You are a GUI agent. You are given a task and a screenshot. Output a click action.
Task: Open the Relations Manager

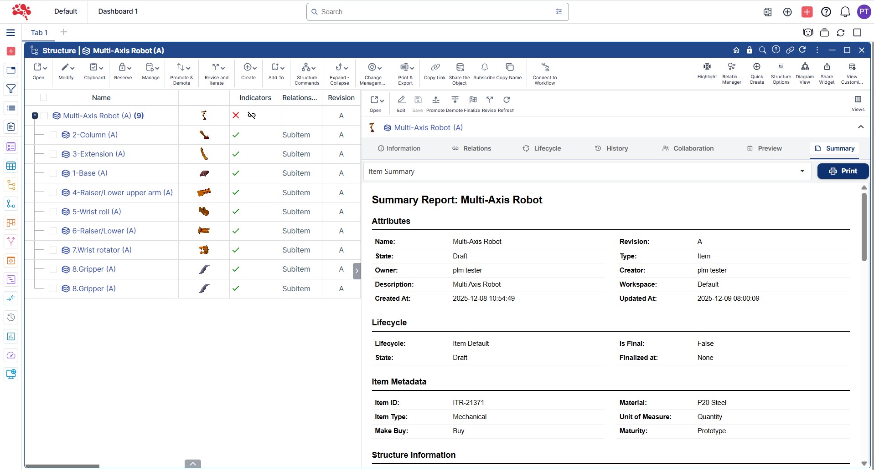coord(731,67)
